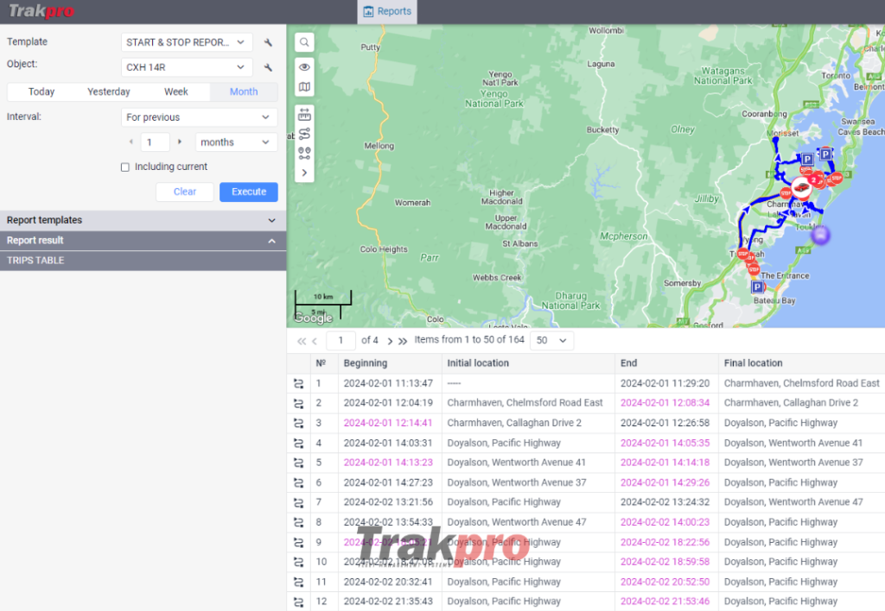This screenshot has width=885, height=611.
Task: Toggle the Month time period option
Action: pos(243,91)
